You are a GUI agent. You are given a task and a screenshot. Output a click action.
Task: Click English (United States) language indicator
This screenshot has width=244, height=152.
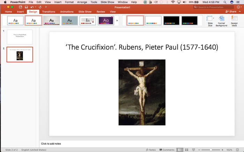pos(34,150)
